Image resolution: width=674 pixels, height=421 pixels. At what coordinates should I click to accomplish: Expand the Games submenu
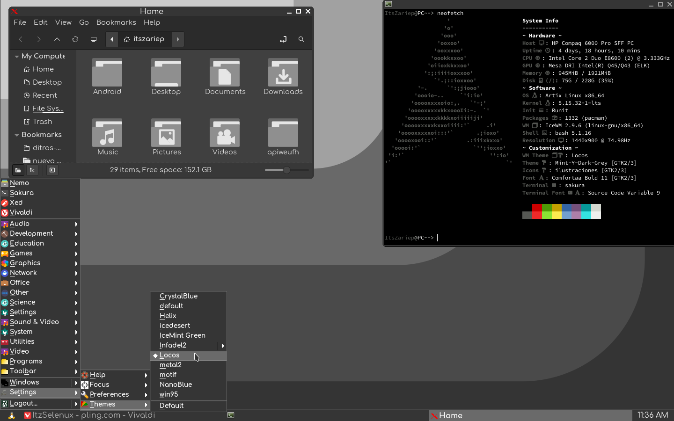(x=40, y=253)
